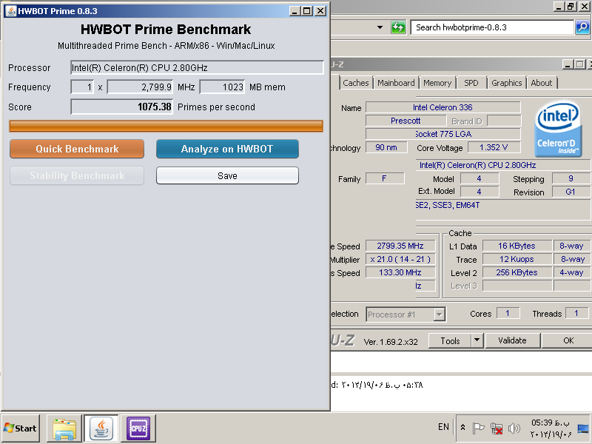
Task: Click the x 21.0 ( 14 - 21 ) multiplier value
Action: pos(400,260)
